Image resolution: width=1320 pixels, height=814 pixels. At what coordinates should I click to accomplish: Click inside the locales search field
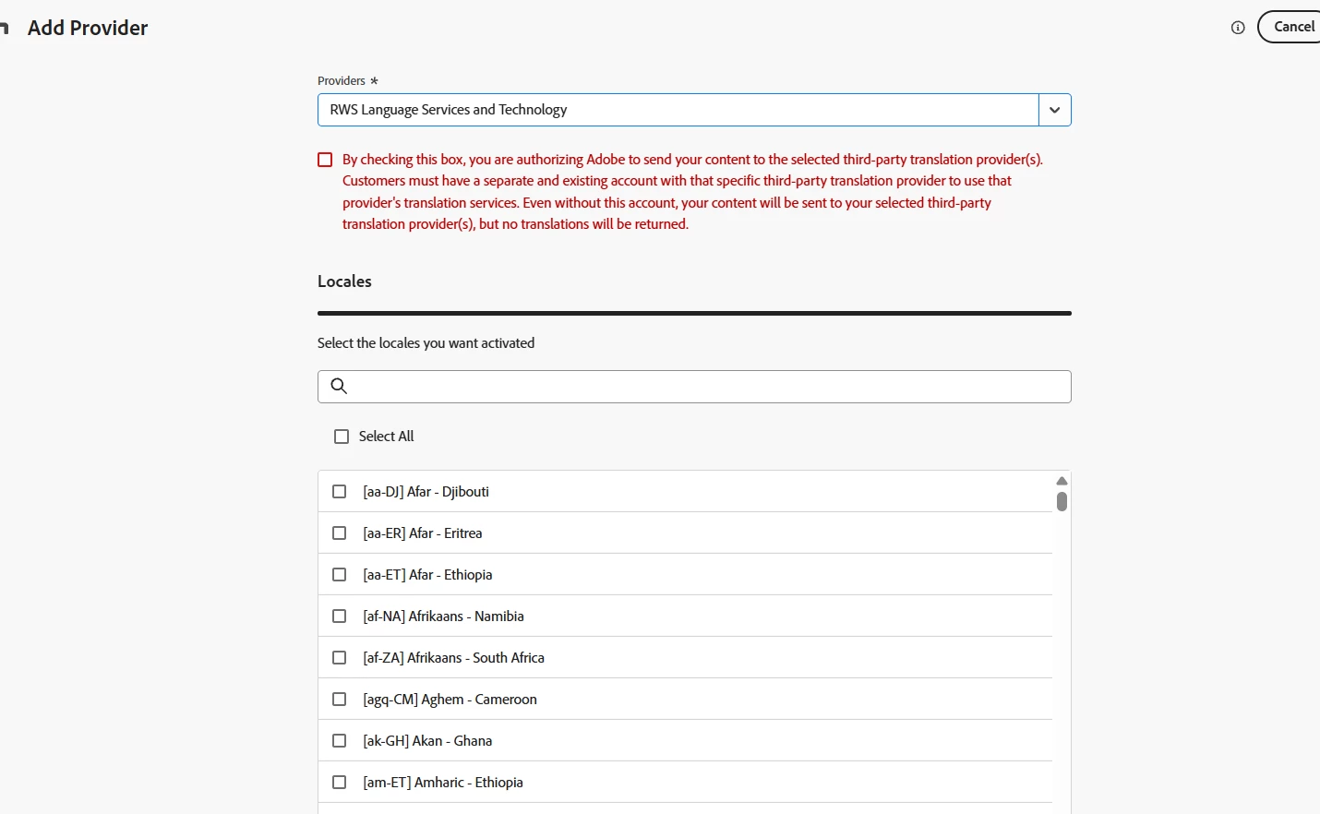coord(694,387)
